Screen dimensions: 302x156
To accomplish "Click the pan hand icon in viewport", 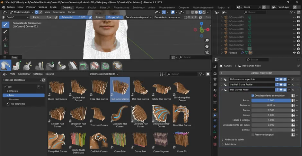I will (x=207, y=46).
